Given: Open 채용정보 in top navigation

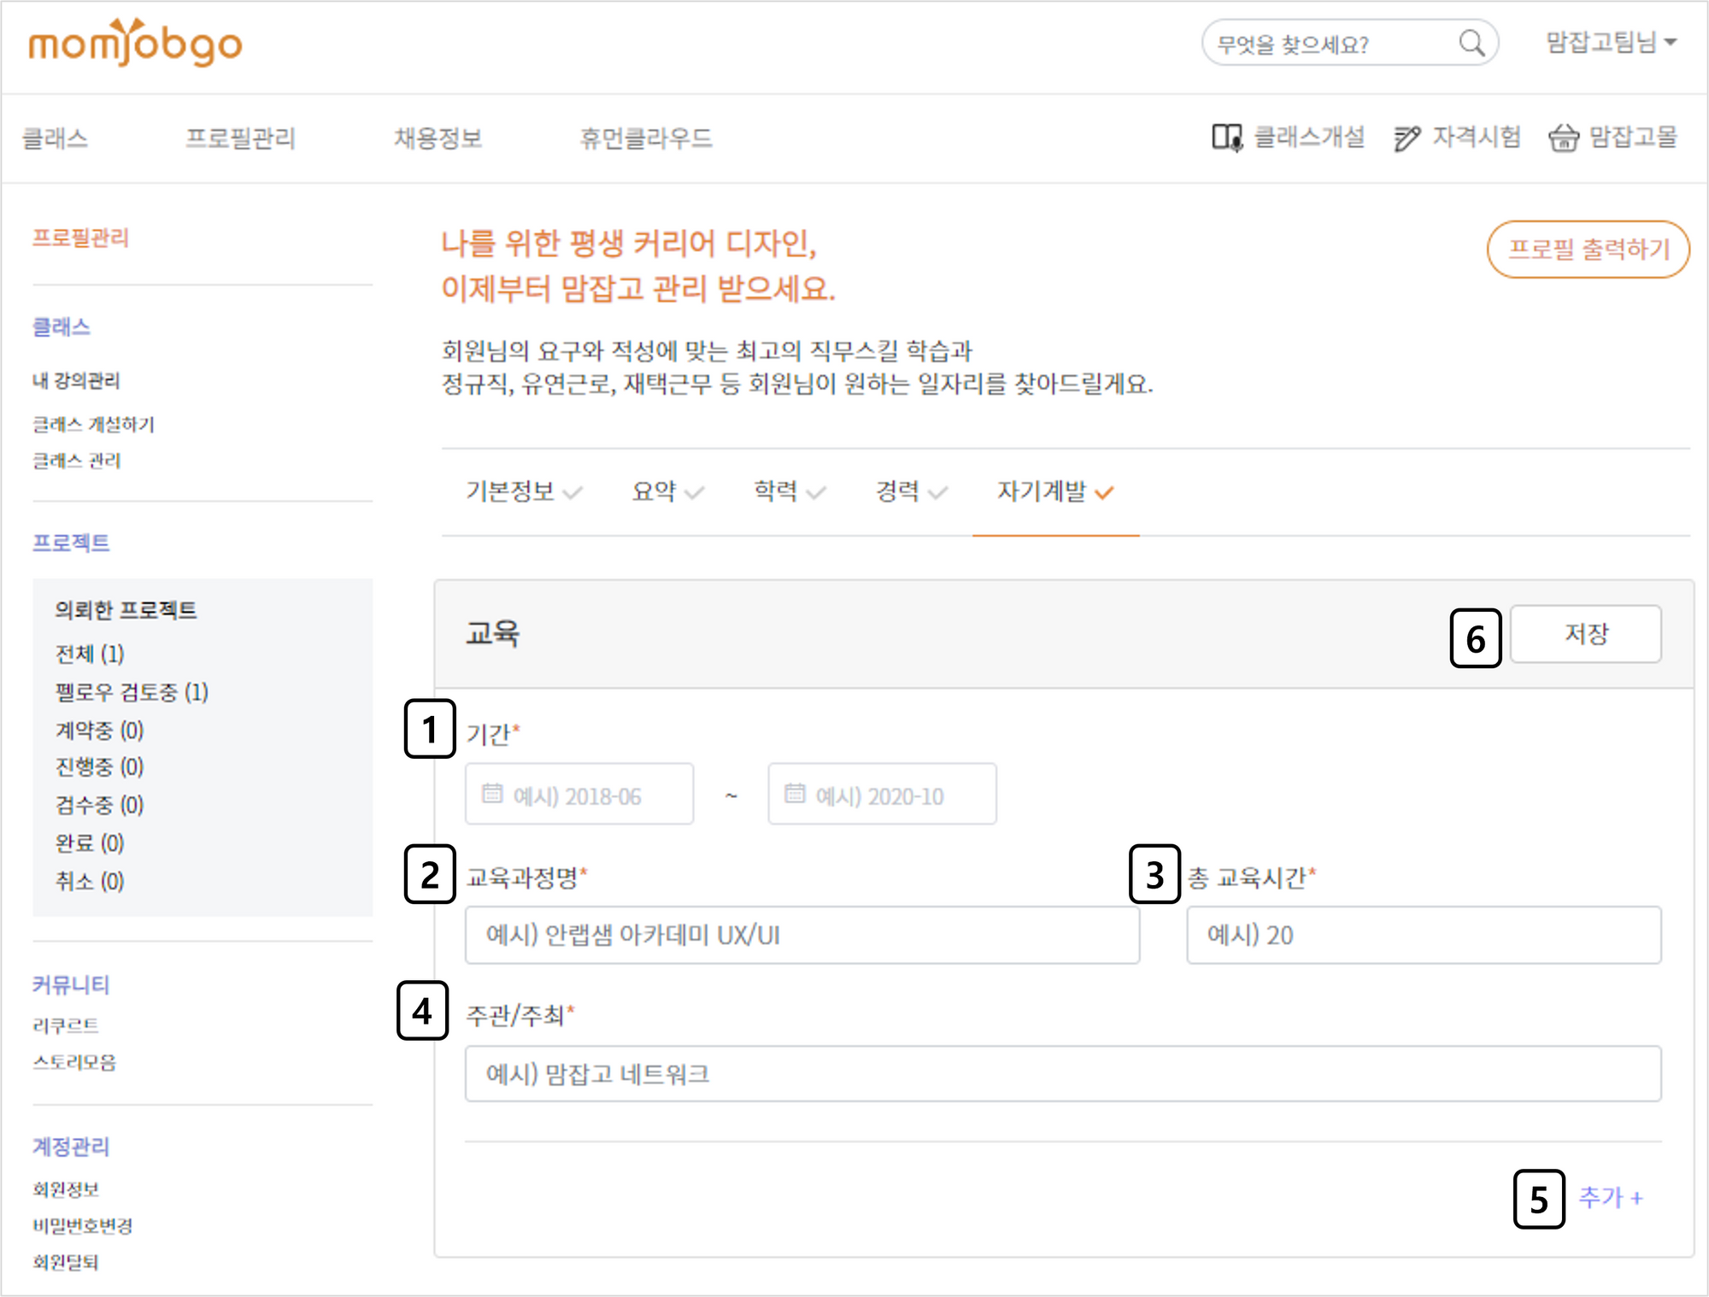Looking at the screenshot, I should [x=438, y=138].
